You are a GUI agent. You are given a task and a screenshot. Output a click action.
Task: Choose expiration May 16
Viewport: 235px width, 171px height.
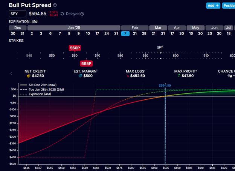(x=191, y=33)
